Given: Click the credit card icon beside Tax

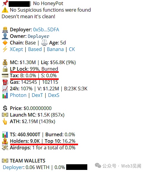Looking at the screenshot, I should pyautogui.click(x=5, y=76).
